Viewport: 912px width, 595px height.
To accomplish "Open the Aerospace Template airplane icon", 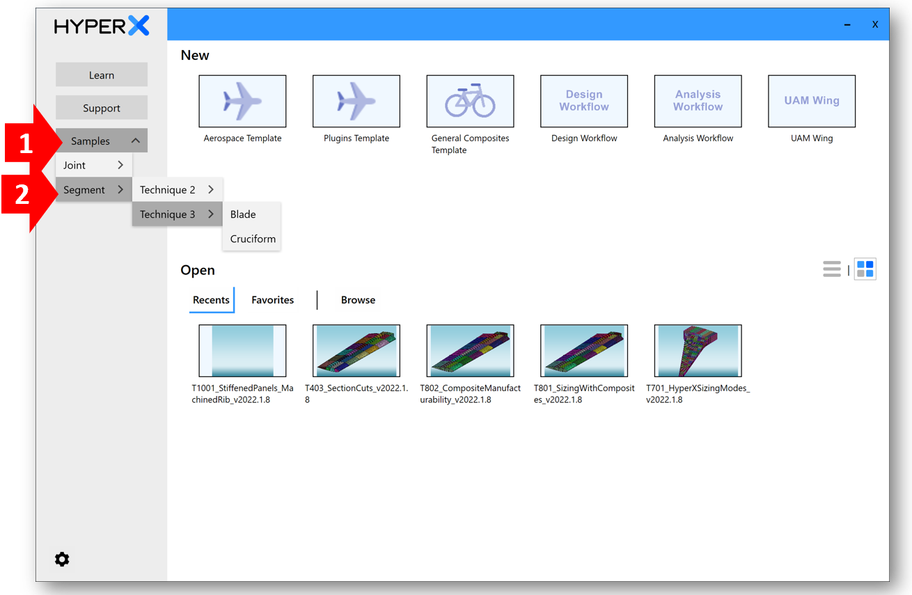I will 242,102.
